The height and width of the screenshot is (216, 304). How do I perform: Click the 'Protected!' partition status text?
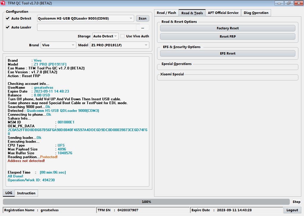[x=49, y=157]
